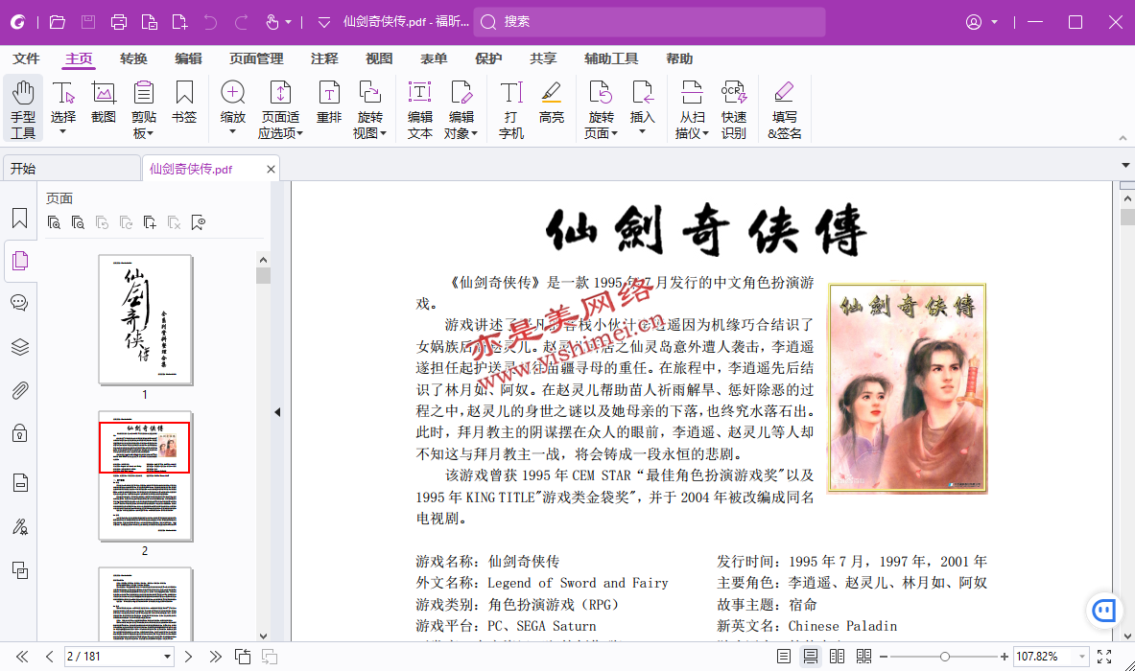Click the 重排 reflow button
The height and width of the screenshot is (671, 1135).
coord(329,102)
